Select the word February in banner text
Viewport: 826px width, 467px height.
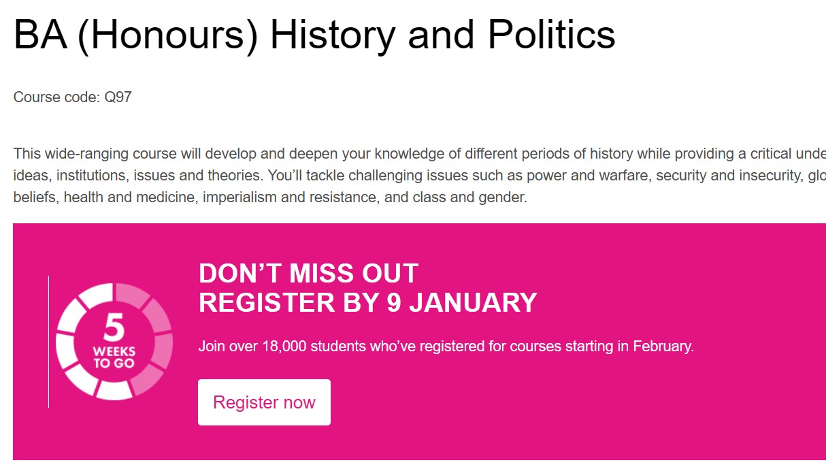(x=662, y=346)
